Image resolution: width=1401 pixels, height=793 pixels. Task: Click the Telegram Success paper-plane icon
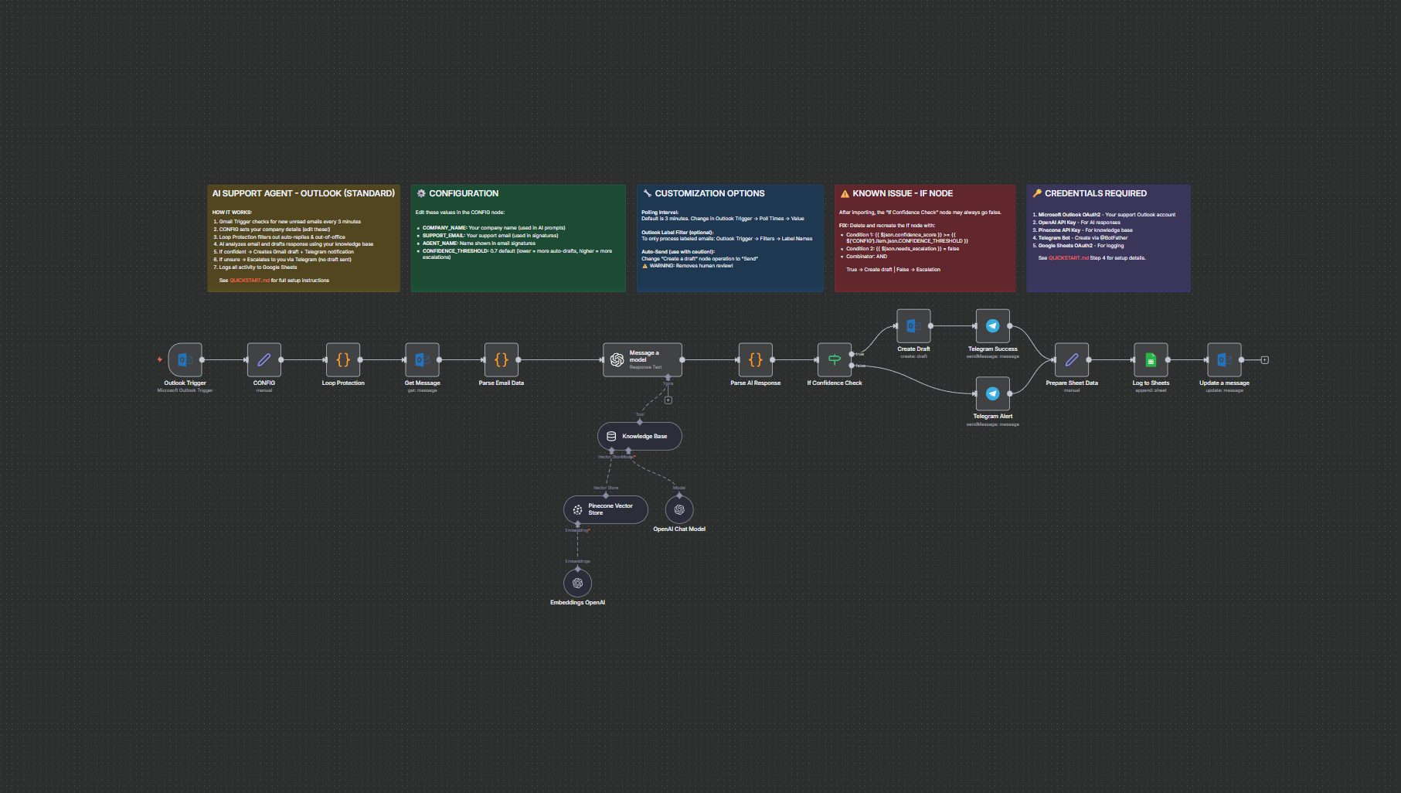pos(992,325)
